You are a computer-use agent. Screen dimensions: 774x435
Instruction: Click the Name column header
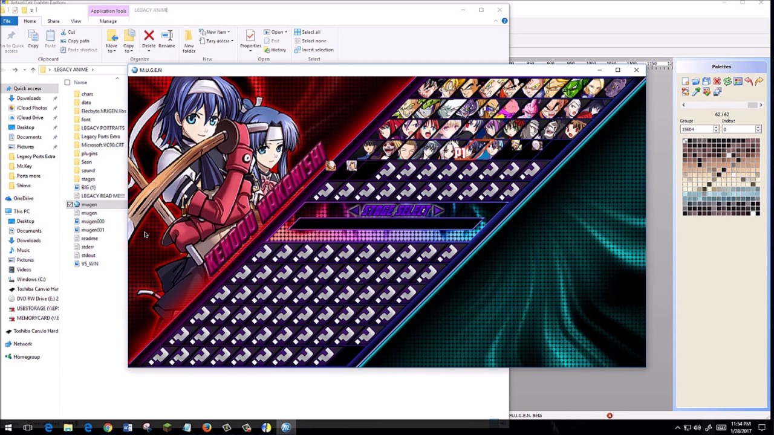[x=80, y=82]
